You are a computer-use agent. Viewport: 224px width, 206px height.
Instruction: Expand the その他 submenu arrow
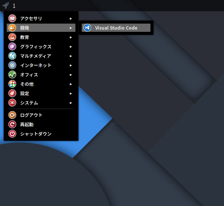pos(71,84)
